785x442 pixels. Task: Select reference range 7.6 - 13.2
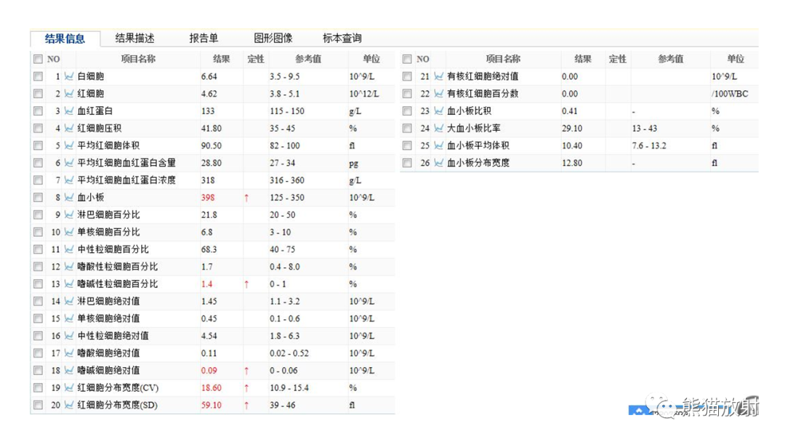(x=649, y=145)
